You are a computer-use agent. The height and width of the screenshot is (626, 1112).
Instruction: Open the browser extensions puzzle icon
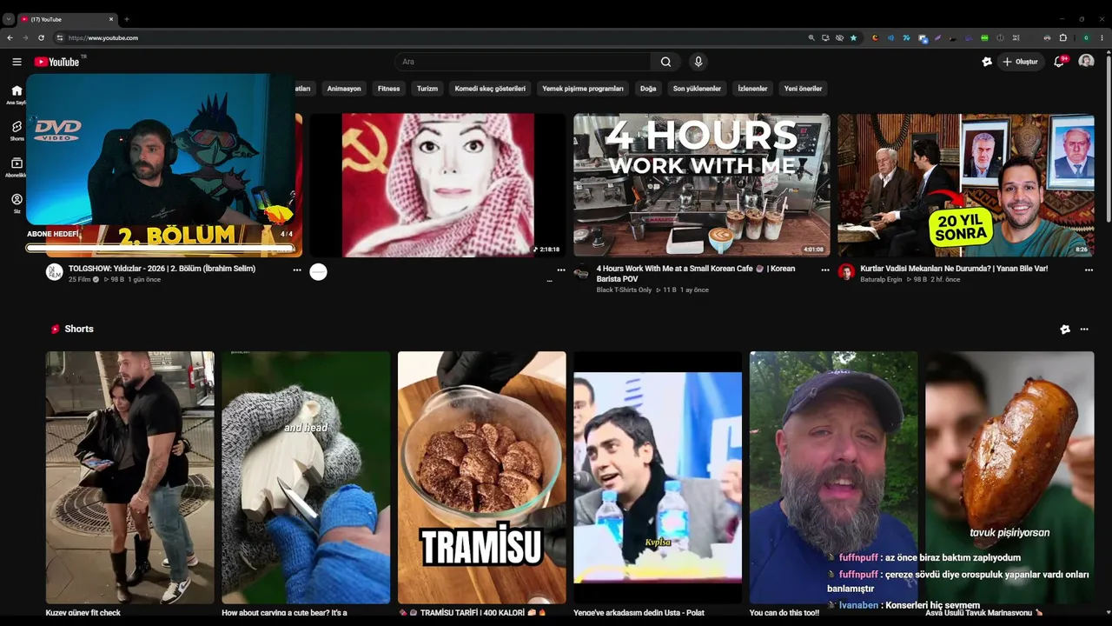1062,38
